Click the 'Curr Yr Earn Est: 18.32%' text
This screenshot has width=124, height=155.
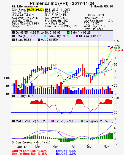pos(29,151)
